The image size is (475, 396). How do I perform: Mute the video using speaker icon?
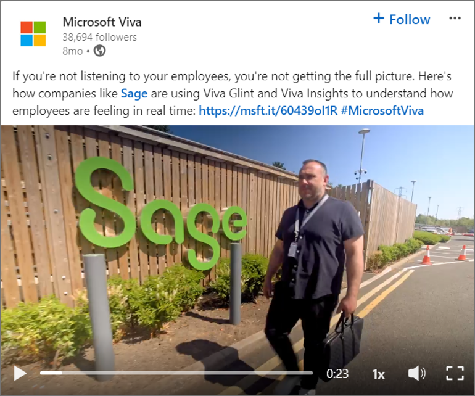point(416,373)
